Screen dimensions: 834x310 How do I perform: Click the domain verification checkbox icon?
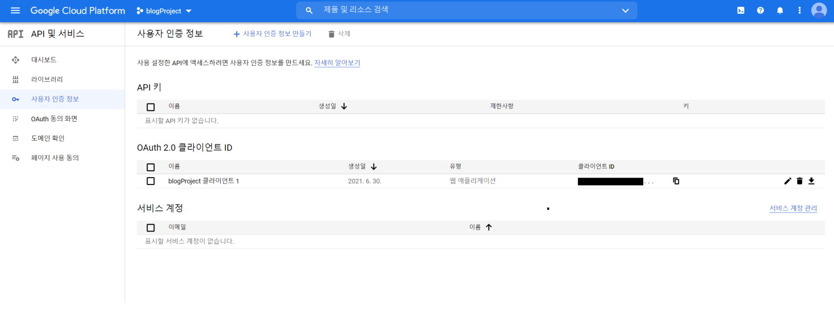pyautogui.click(x=16, y=138)
